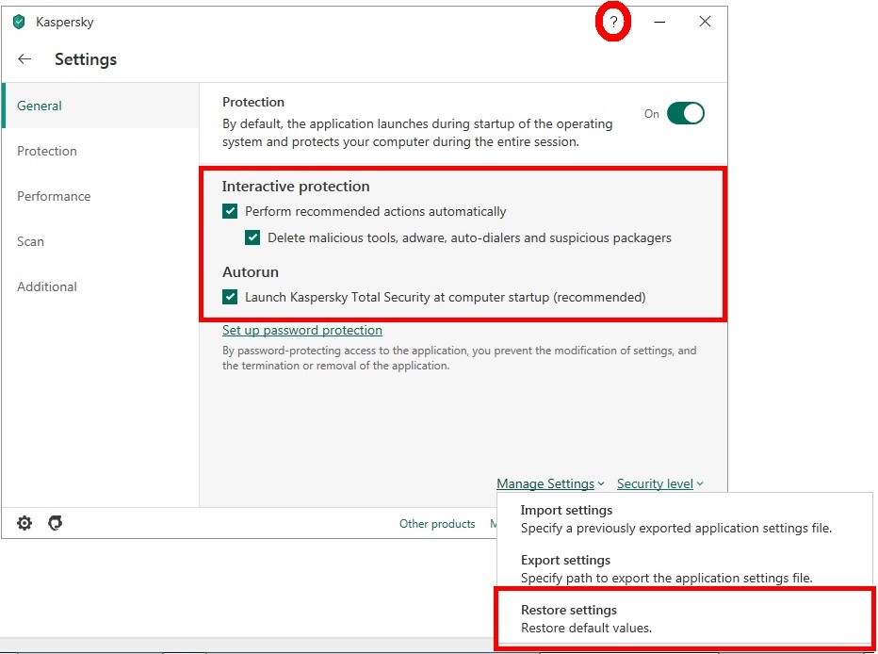
Task: Open the Performance settings tab
Action: tap(100, 196)
